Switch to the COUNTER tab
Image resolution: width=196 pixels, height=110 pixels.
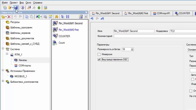(x=183, y=13)
